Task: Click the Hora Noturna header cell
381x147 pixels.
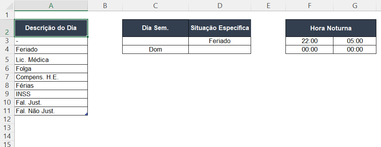Action: point(331,28)
